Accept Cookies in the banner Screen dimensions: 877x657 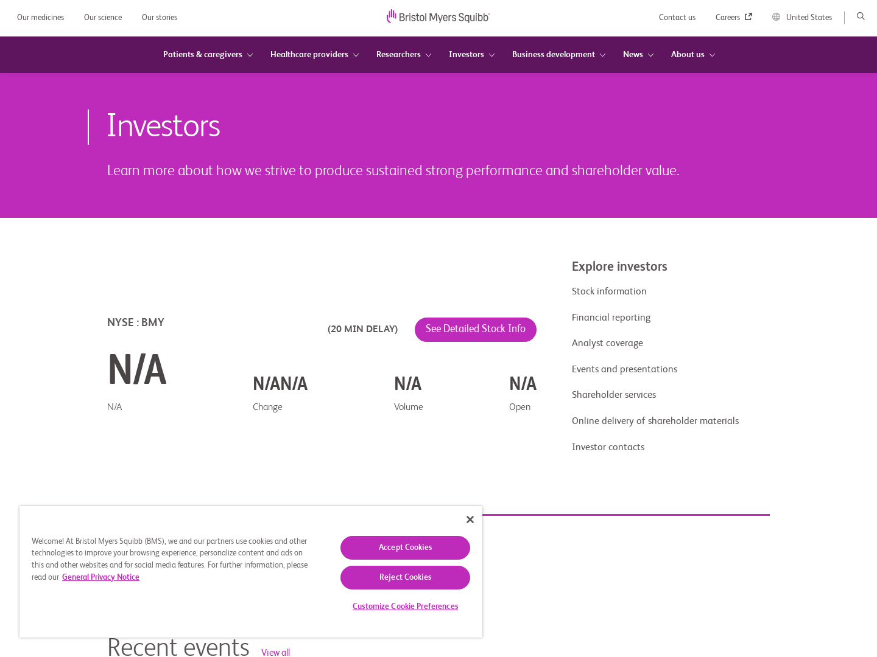(x=405, y=547)
